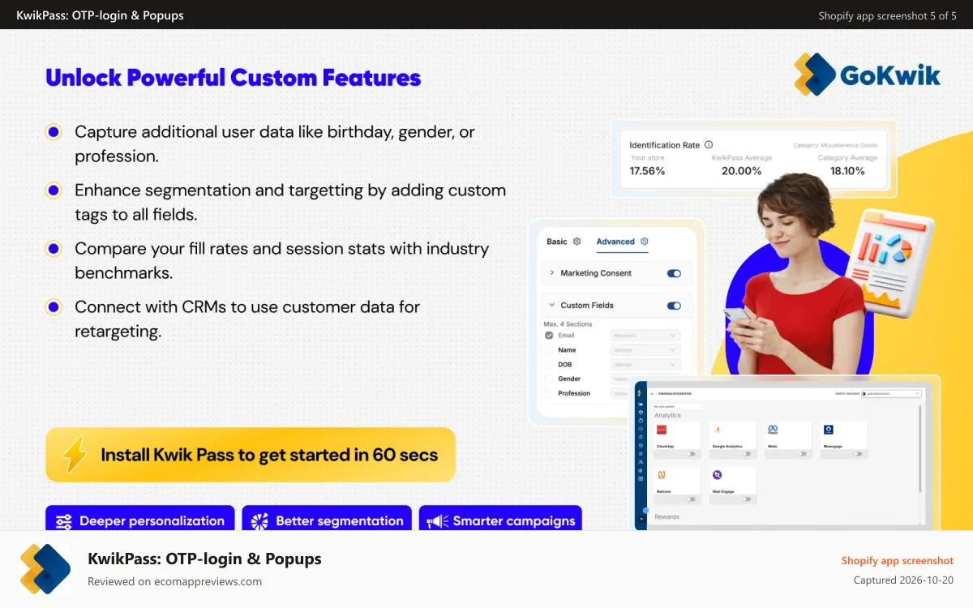Toggle the Custom Fields switch

click(674, 306)
